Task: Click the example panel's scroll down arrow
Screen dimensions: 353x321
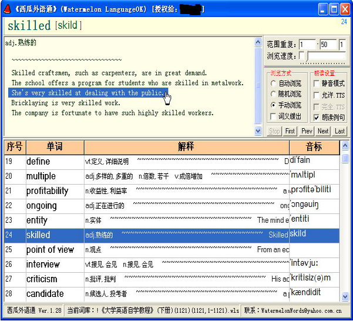Action: tap(258, 132)
